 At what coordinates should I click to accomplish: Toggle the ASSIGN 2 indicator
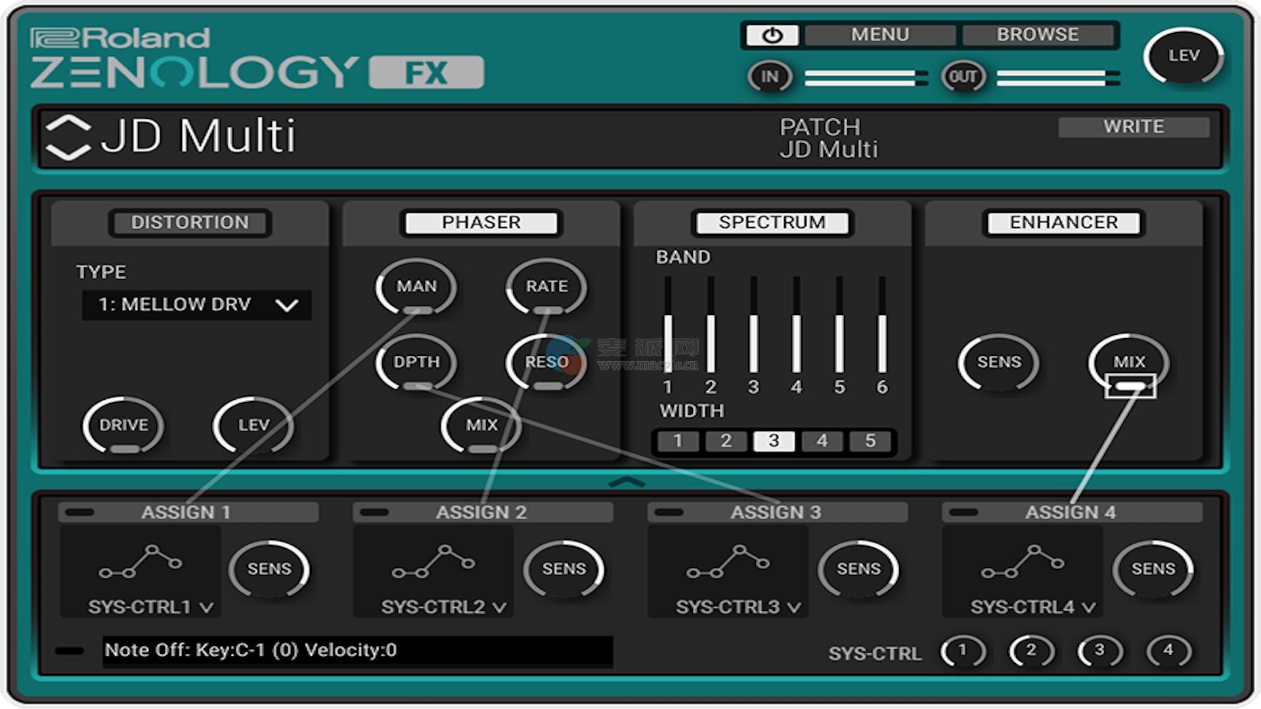pyautogui.click(x=374, y=513)
